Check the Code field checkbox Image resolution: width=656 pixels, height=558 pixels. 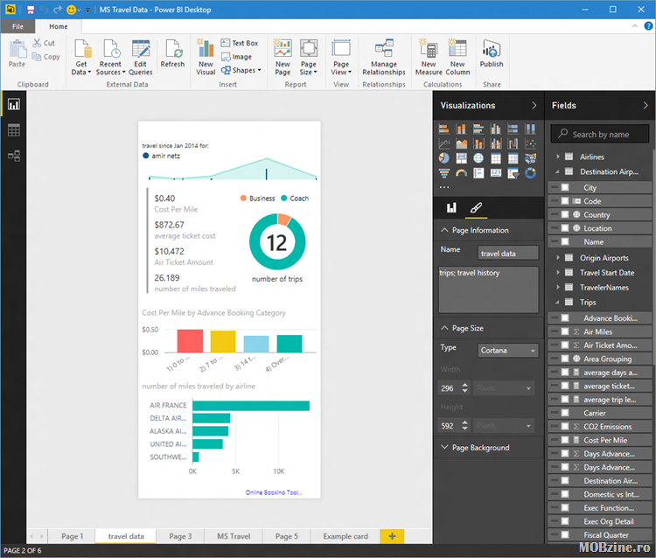565,201
